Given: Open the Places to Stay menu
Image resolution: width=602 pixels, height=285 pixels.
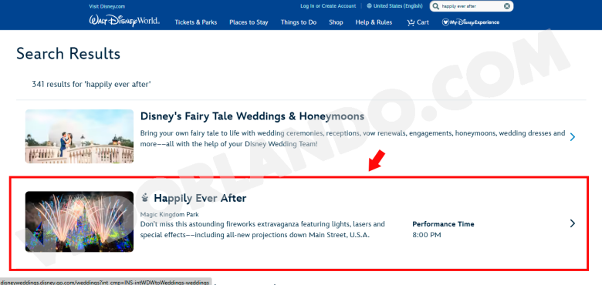Looking at the screenshot, I should [x=249, y=22].
